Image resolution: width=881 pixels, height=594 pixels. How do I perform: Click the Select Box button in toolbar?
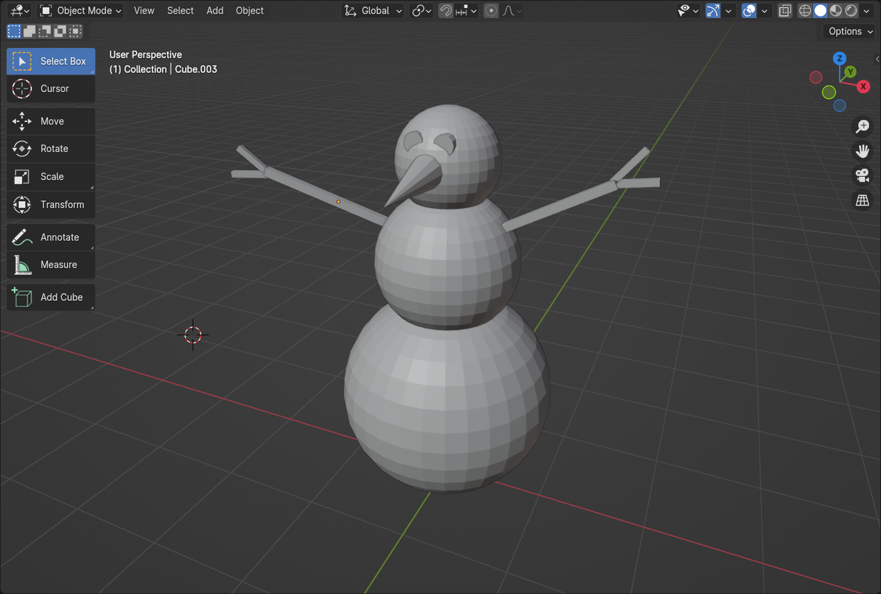point(50,61)
